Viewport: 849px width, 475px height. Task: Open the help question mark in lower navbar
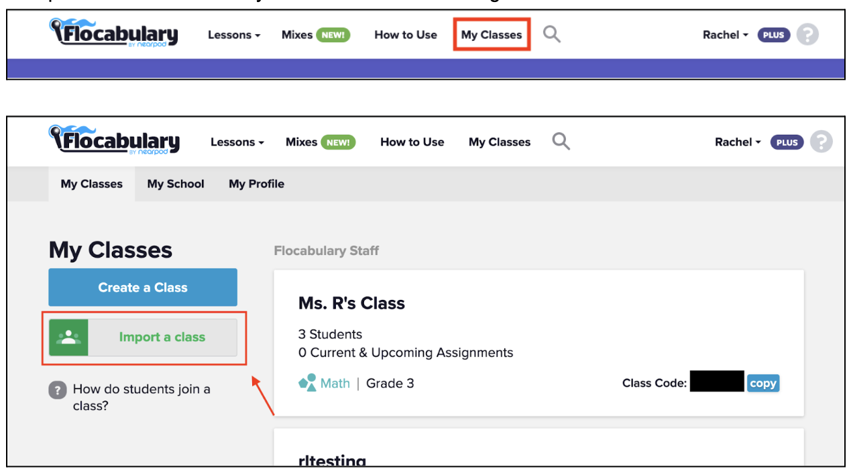click(821, 142)
